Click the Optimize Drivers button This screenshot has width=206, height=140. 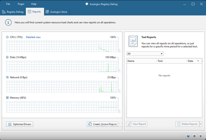pyautogui.click(x=20, y=124)
